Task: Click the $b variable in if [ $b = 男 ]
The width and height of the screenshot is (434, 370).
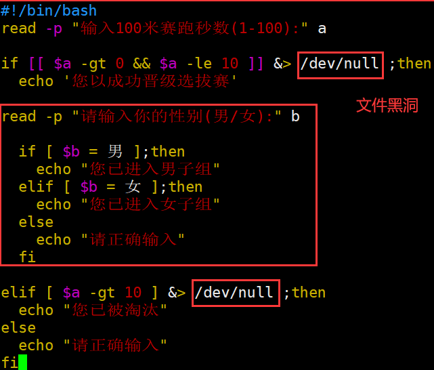Action: (x=71, y=152)
